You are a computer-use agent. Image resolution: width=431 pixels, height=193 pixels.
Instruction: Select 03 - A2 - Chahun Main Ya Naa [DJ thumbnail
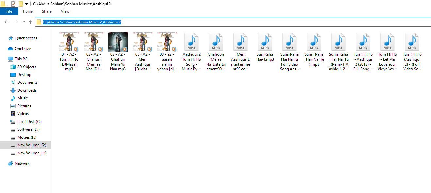[x=93, y=41]
